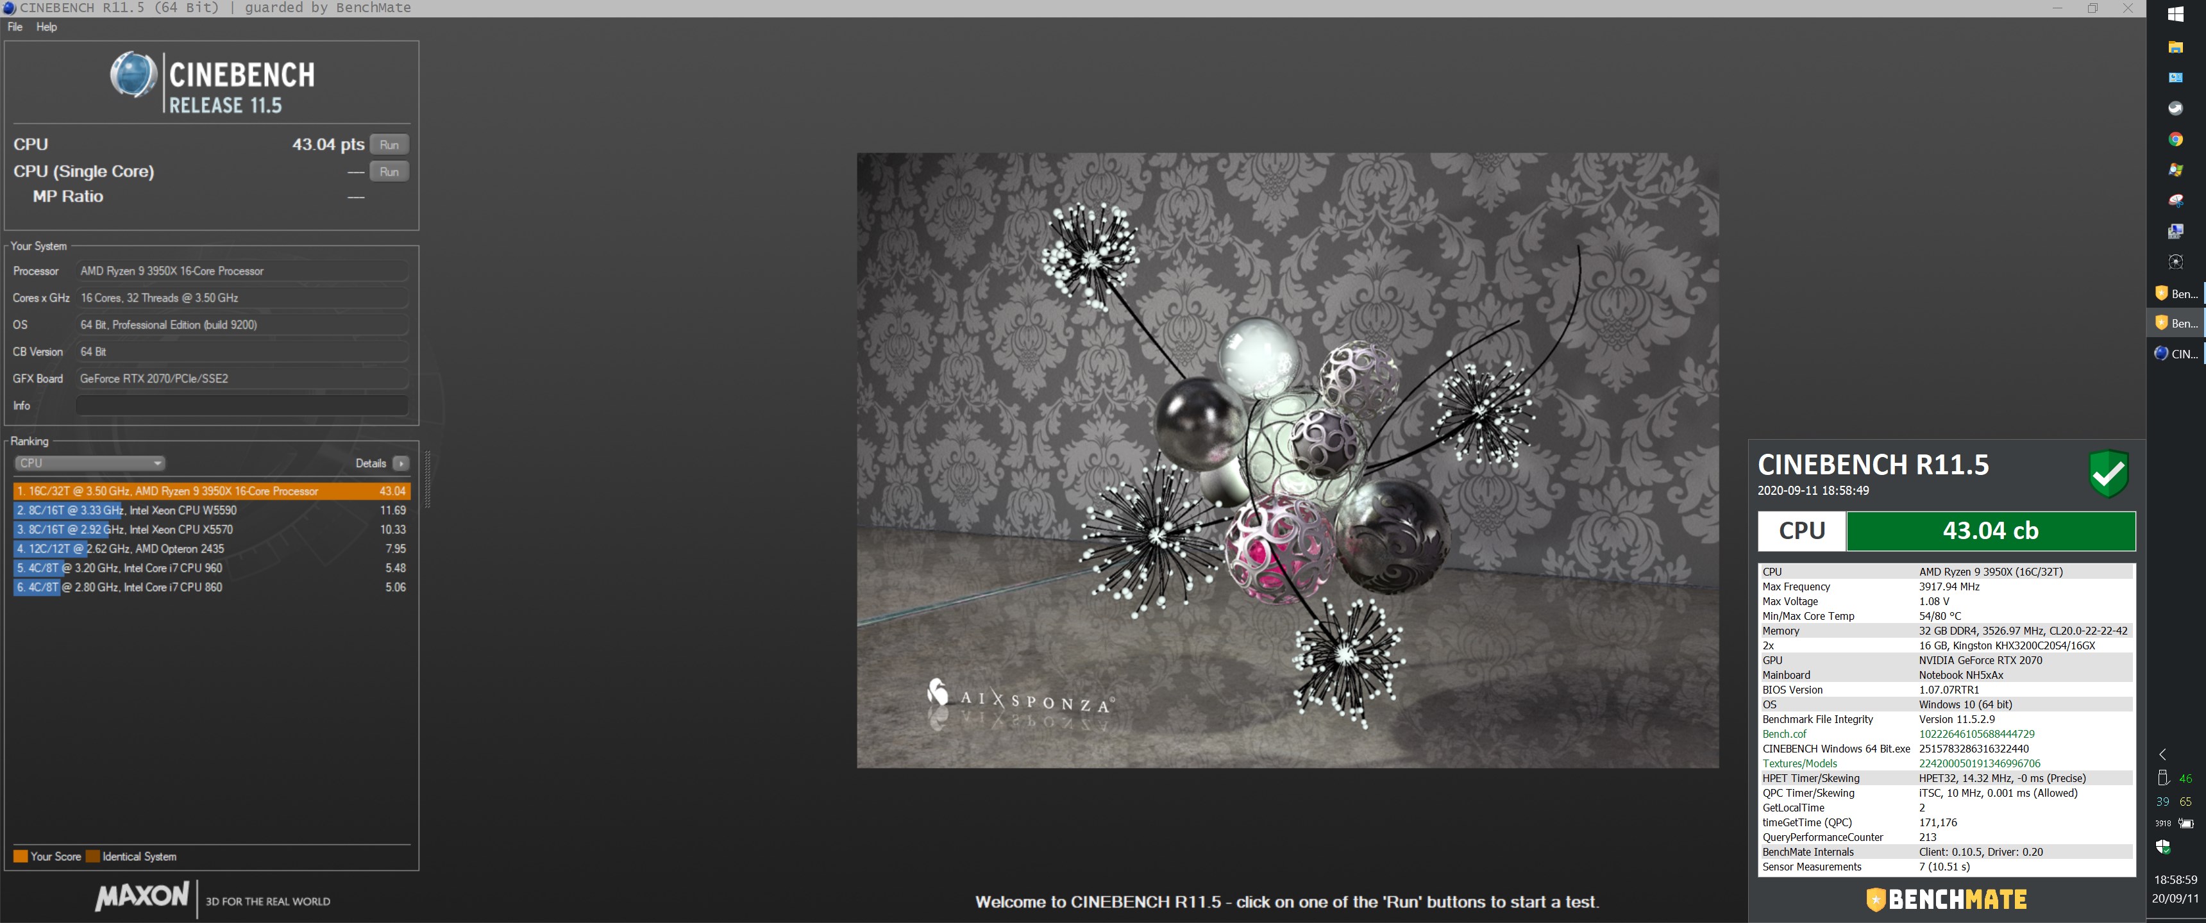2206x923 pixels.
Task: Run the CPU multi-core benchmark
Action: pyautogui.click(x=389, y=145)
